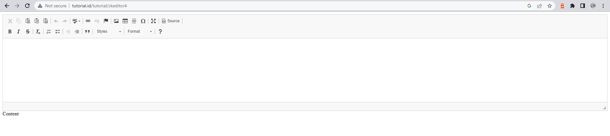Toggle bold formatting

click(10, 31)
